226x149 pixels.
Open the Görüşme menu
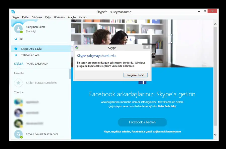[x=37, y=17]
